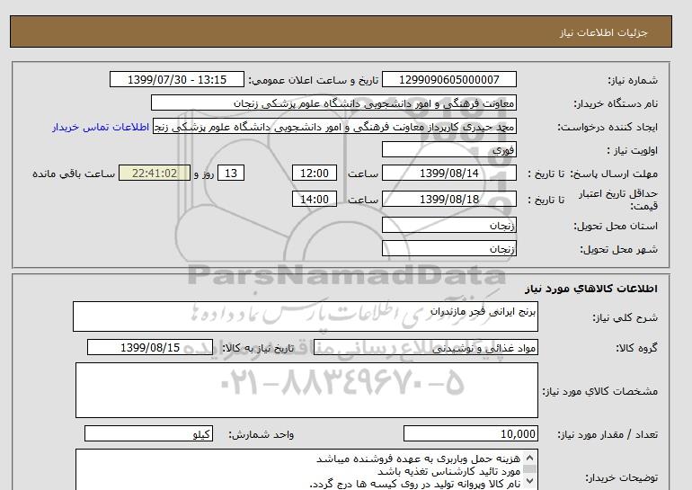
Task: Click response deadline time 12:00
Action: (x=315, y=173)
